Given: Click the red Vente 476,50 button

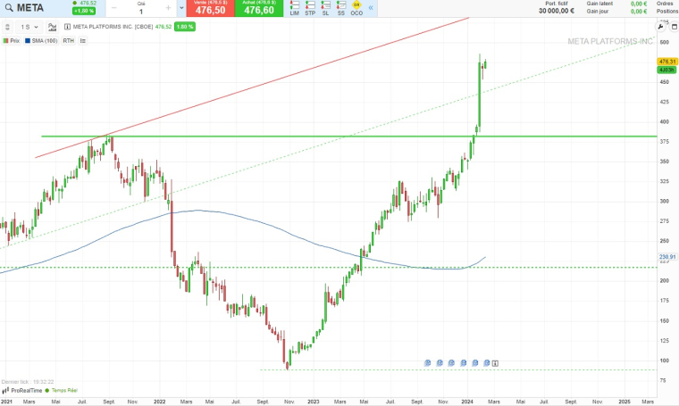Looking at the screenshot, I should pyautogui.click(x=211, y=8).
